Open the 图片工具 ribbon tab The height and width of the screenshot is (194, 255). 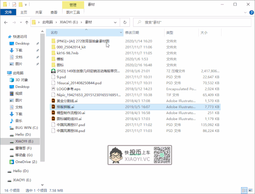click(x=73, y=12)
